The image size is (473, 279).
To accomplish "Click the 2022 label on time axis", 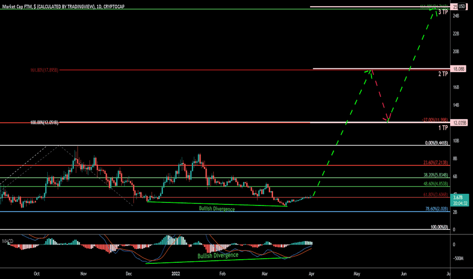I will click(x=176, y=274).
